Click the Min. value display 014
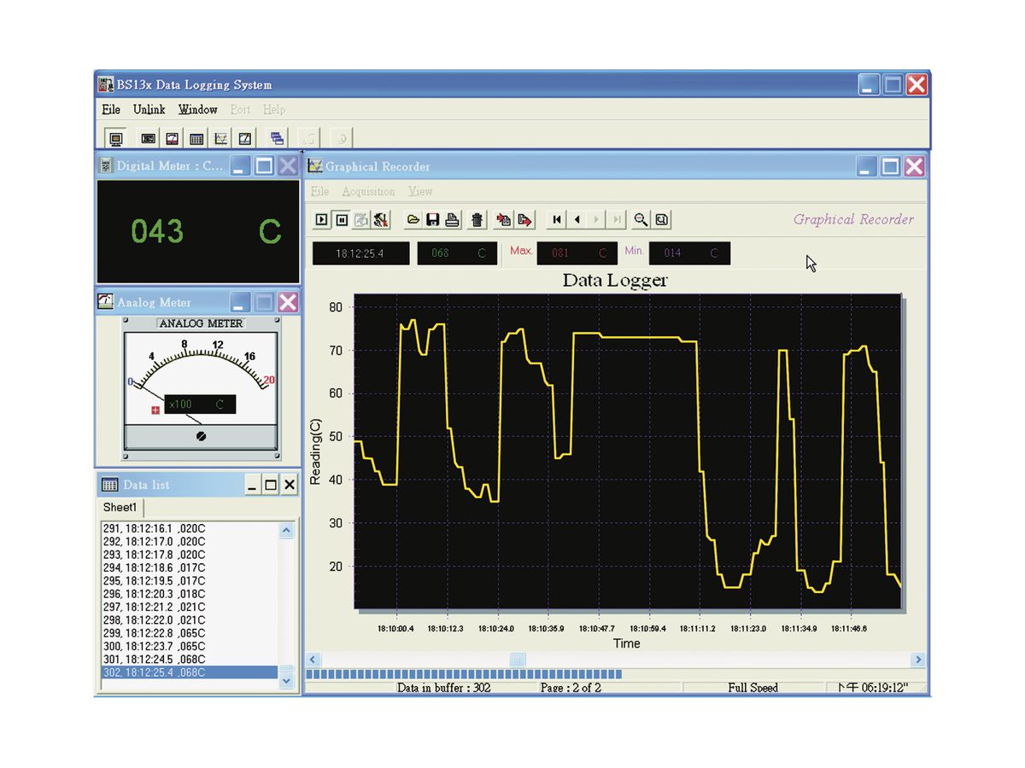The image size is (1025, 768). 689,253
